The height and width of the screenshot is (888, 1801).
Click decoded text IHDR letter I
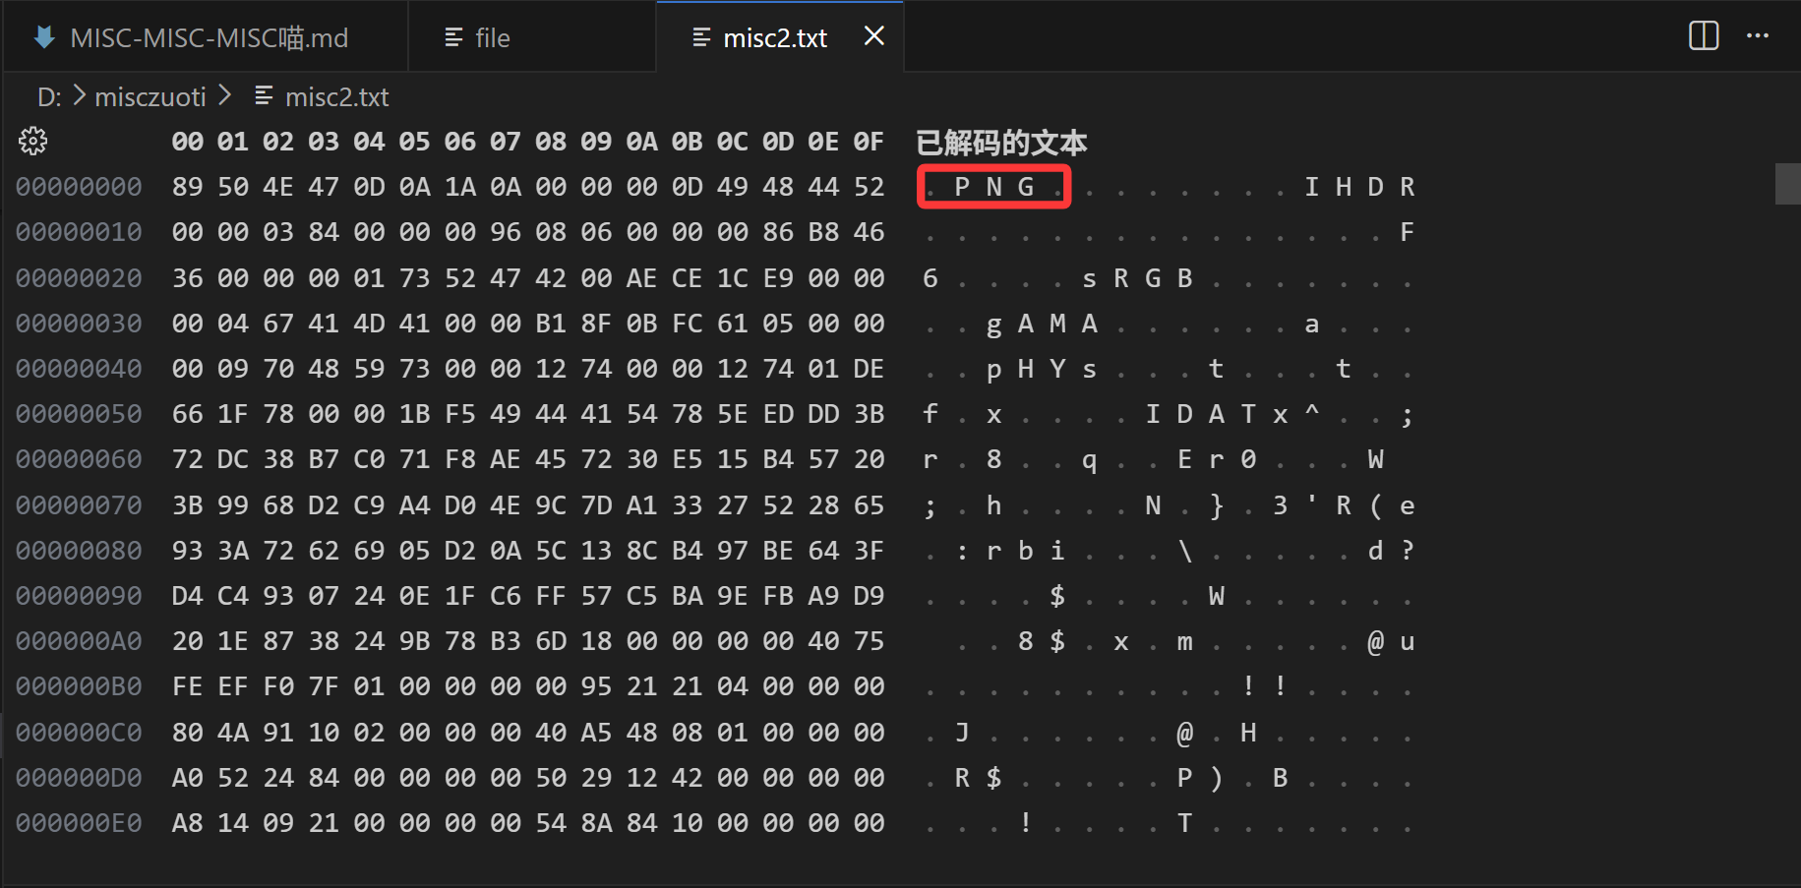1311,187
